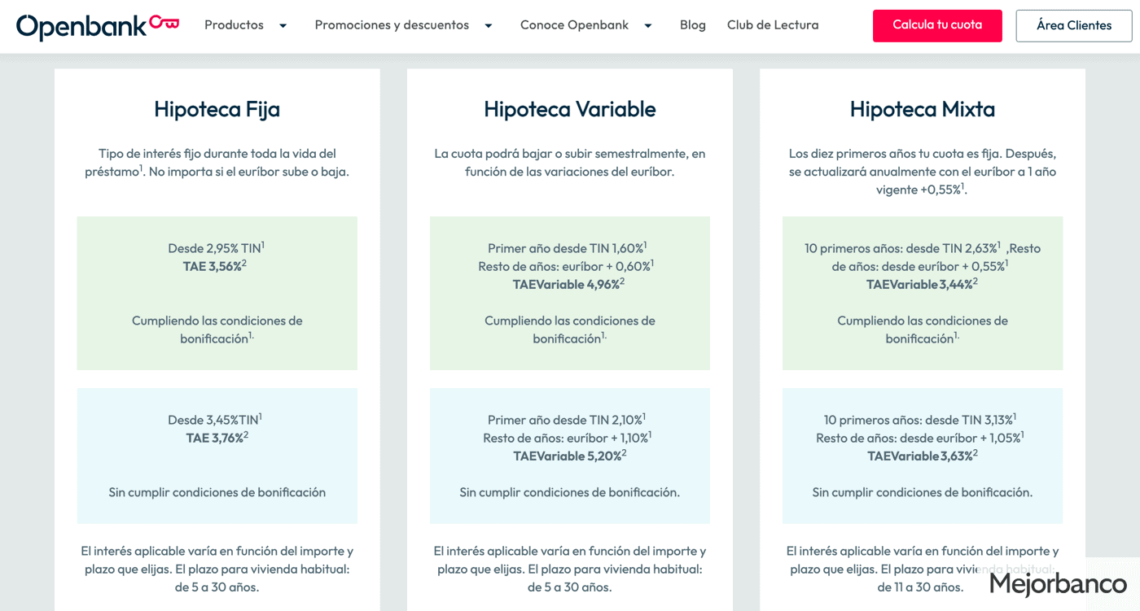The width and height of the screenshot is (1140, 611).
Task: Open the Productos menu
Action: 234,25
